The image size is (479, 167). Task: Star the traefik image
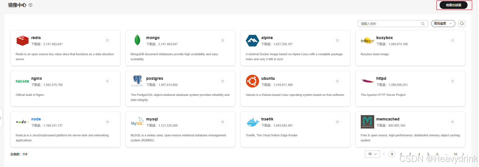coord(337,122)
